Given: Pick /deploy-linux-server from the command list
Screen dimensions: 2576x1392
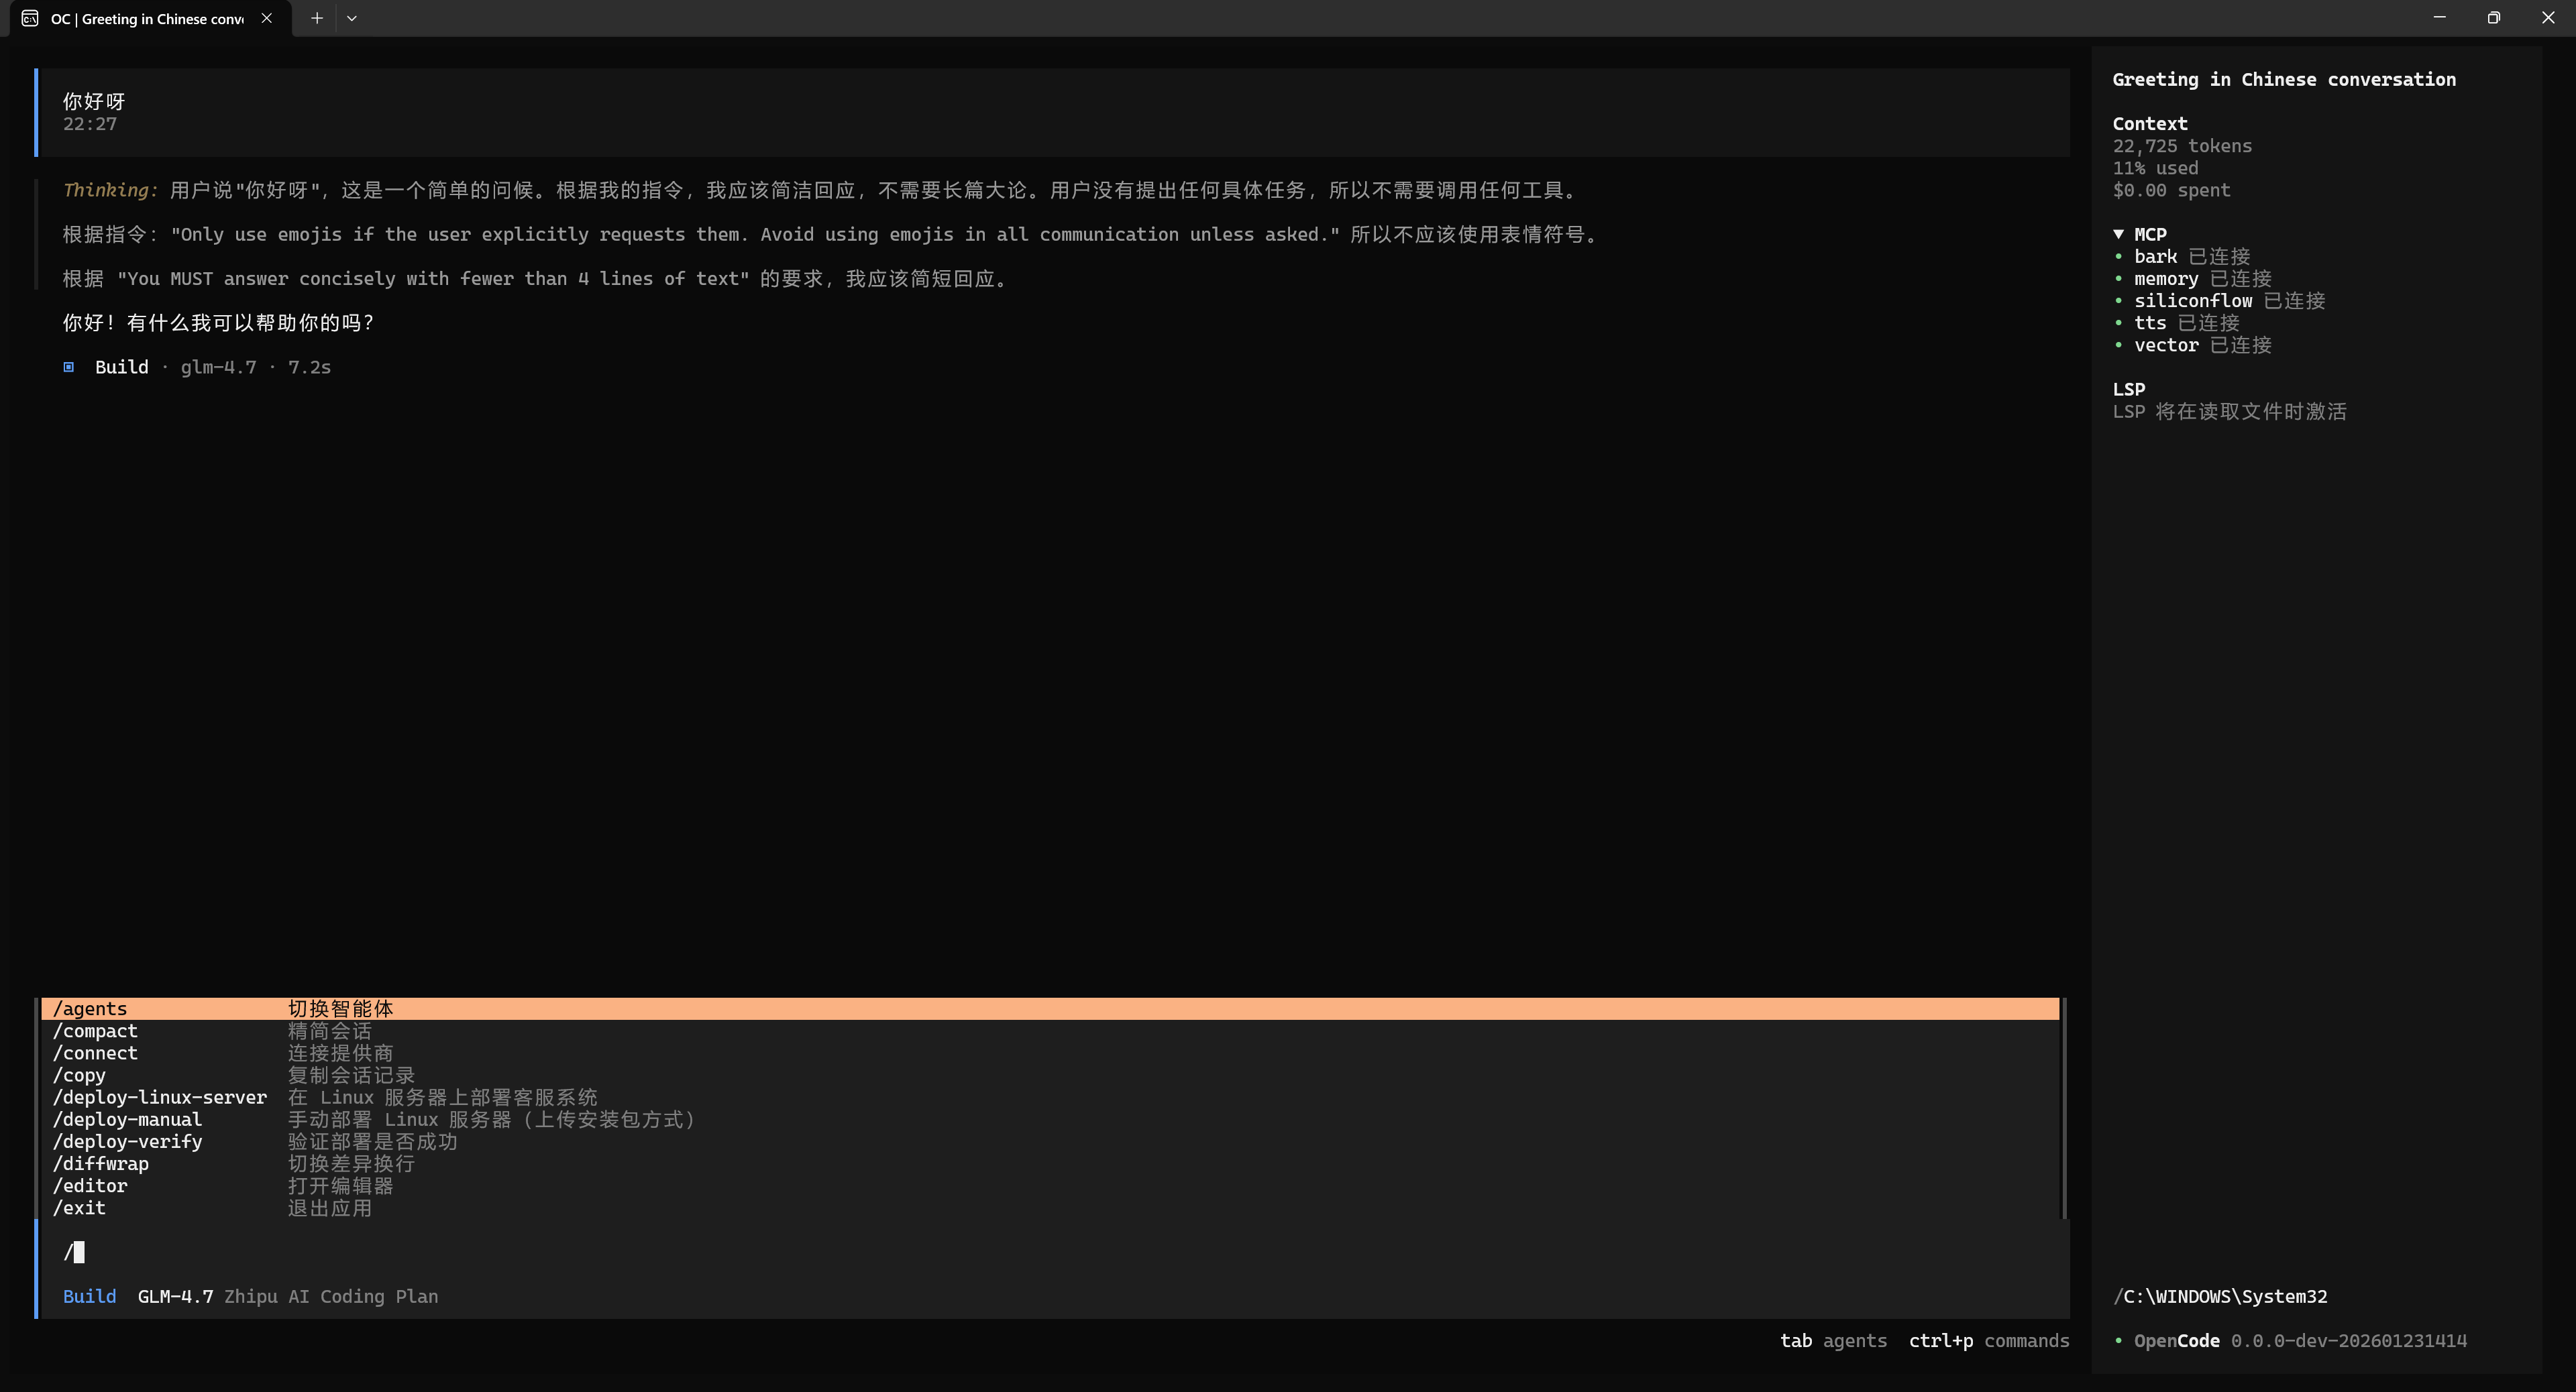Looking at the screenshot, I should pyautogui.click(x=160, y=1097).
